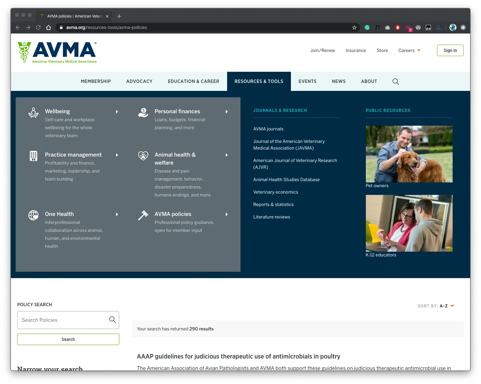The image size is (481, 384).
Task: Open the Literature reviews link
Action: (x=271, y=217)
